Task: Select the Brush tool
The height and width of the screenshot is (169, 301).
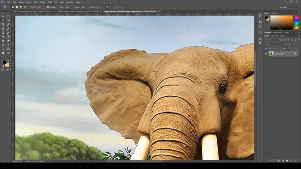Action: (8, 29)
